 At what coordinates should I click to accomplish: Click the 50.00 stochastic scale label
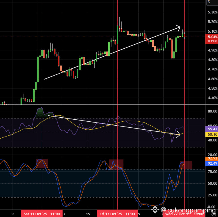(x=213, y=183)
